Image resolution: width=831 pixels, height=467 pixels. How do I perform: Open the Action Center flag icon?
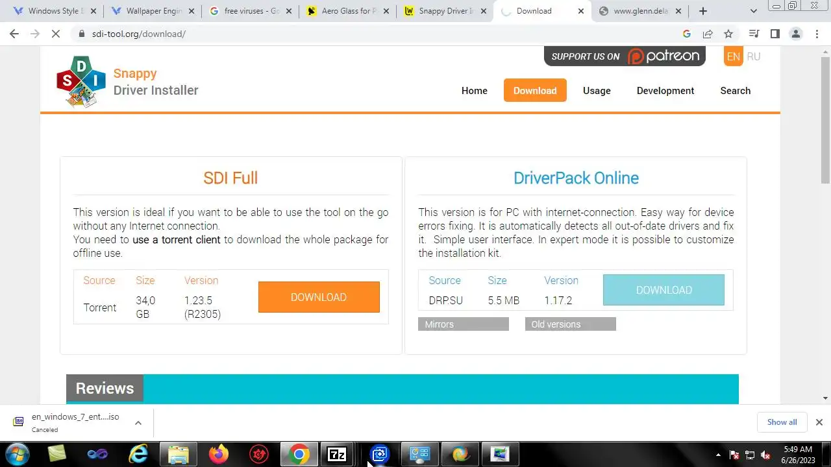pyautogui.click(x=734, y=455)
